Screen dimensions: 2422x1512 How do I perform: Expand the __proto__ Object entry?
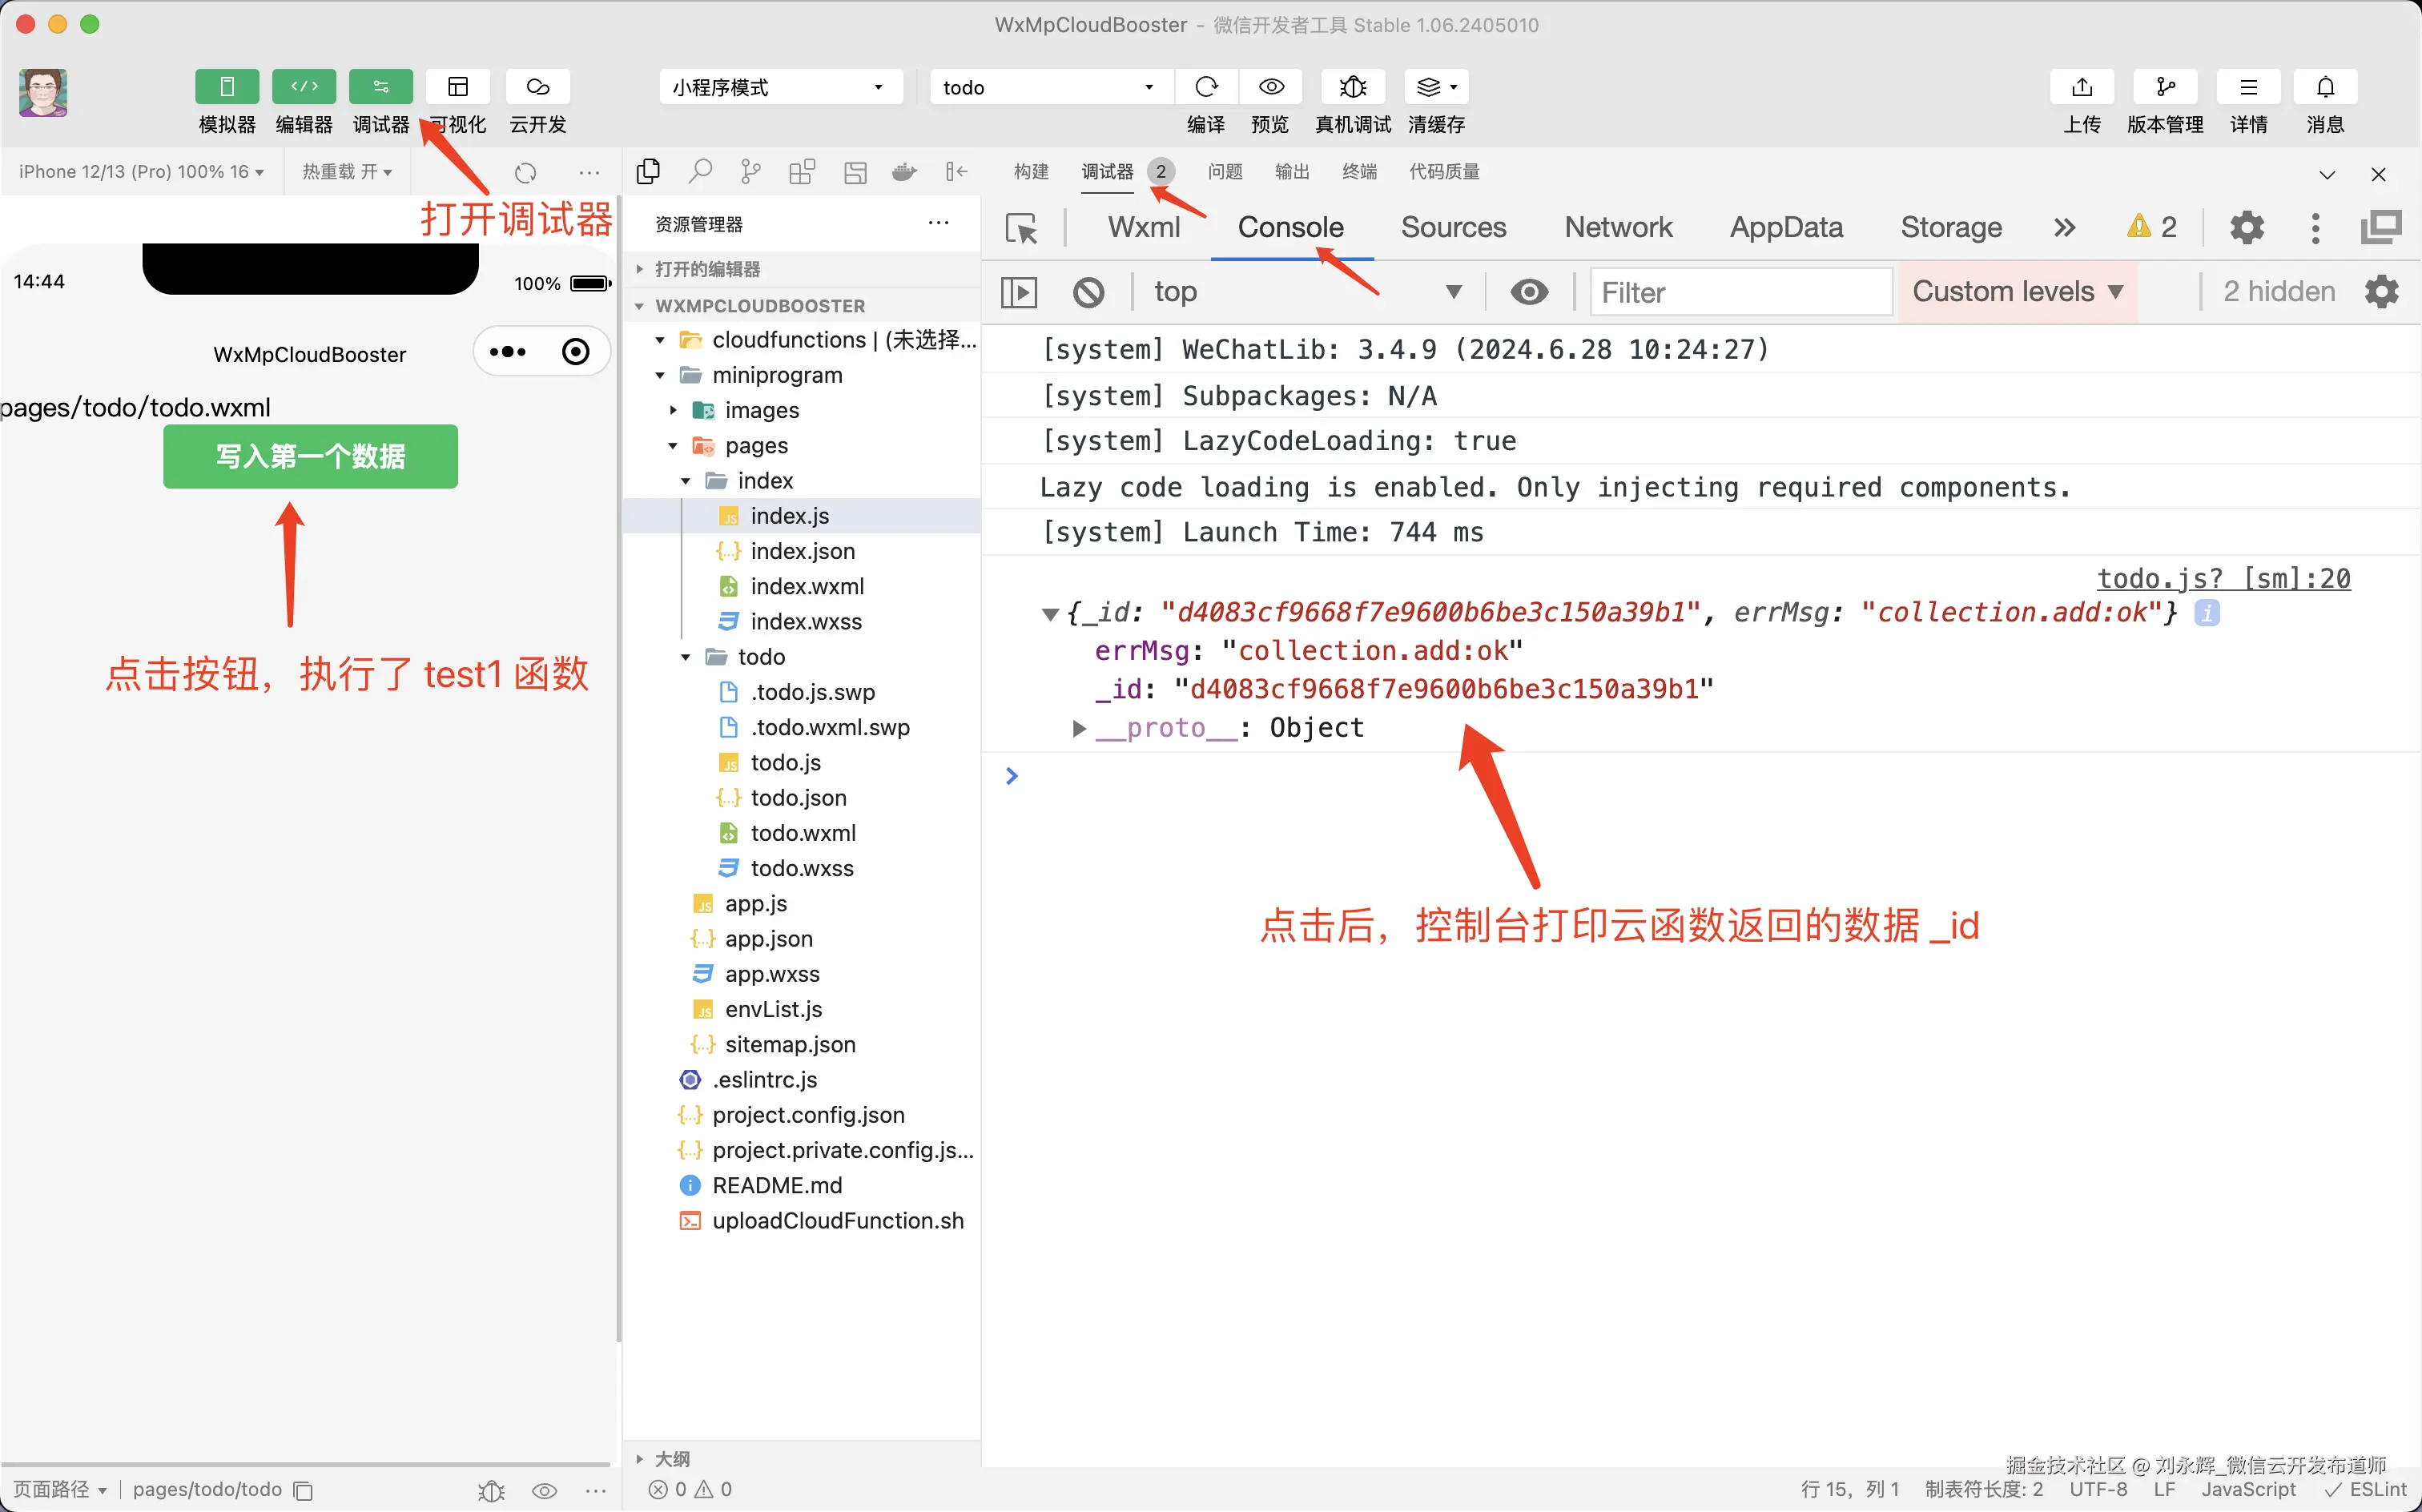click(1079, 728)
